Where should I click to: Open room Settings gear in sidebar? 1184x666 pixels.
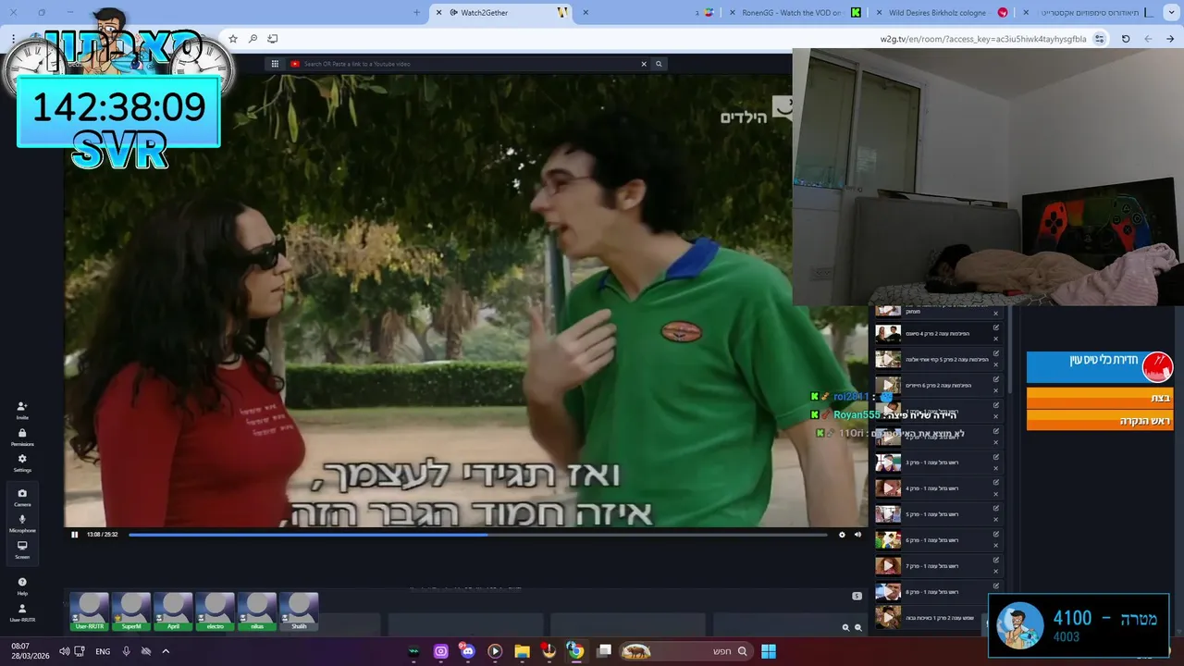tap(22, 462)
